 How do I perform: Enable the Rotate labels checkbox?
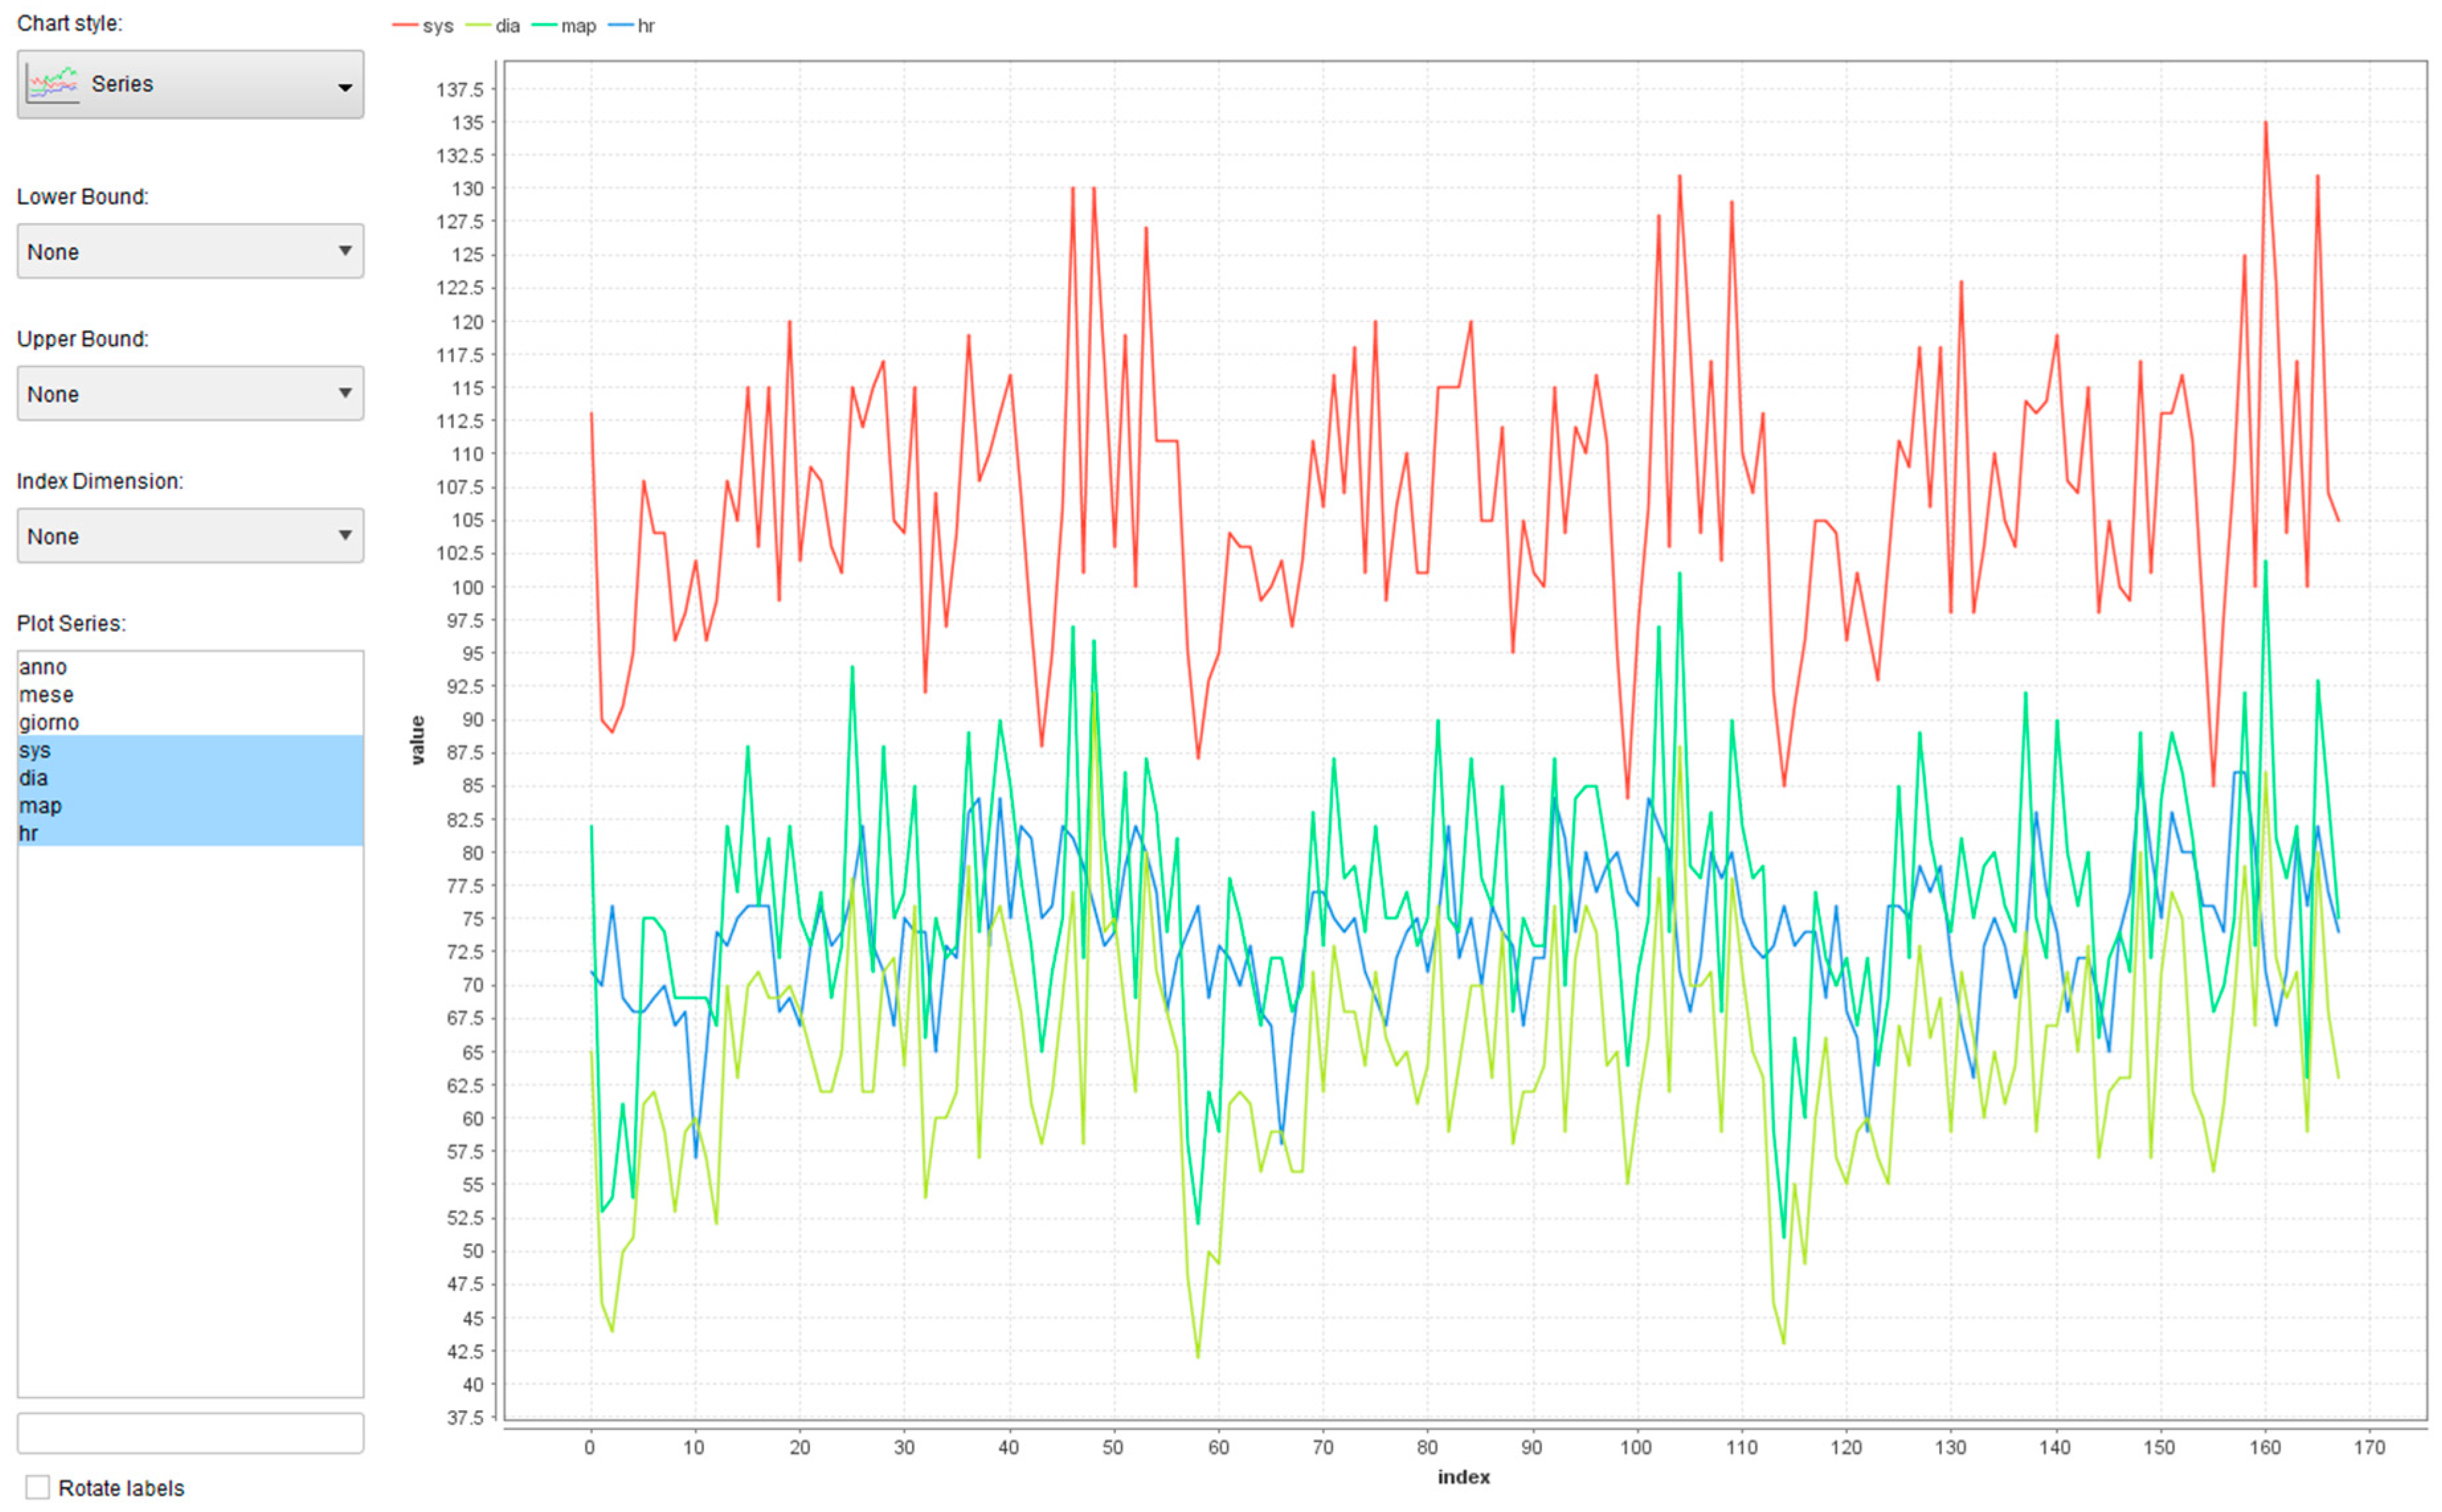click(x=37, y=1487)
